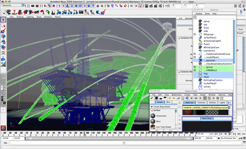Click the Render current frame clapperboard icon
The width and height of the screenshot is (246, 149).
pos(151,6)
